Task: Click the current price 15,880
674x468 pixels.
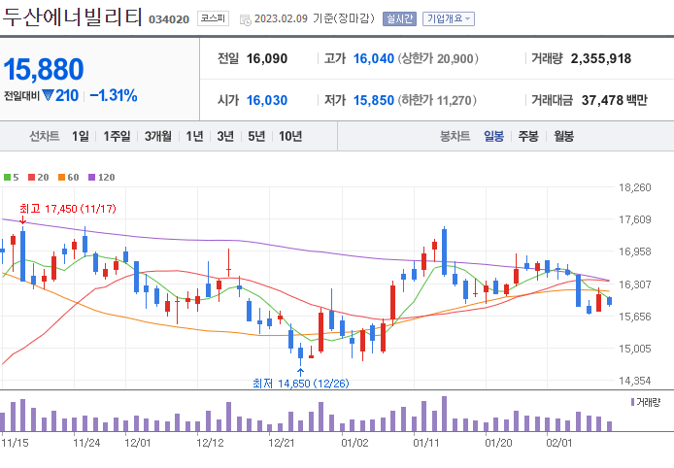Action: (x=44, y=69)
